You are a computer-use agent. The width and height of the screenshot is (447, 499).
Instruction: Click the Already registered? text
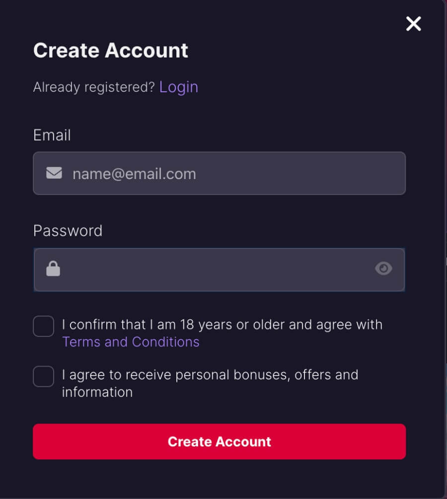tap(94, 87)
